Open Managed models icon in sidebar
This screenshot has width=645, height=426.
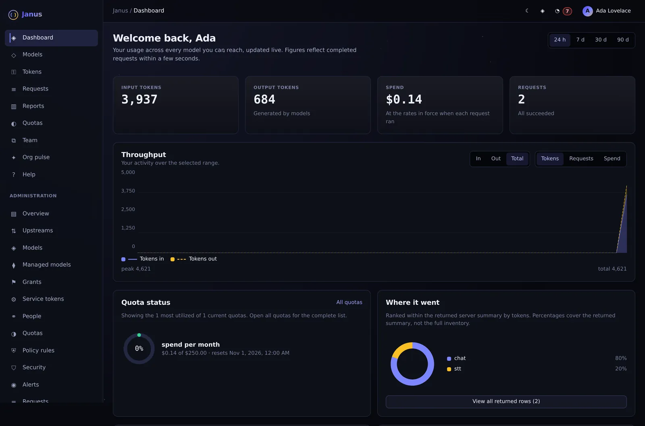[14, 265]
